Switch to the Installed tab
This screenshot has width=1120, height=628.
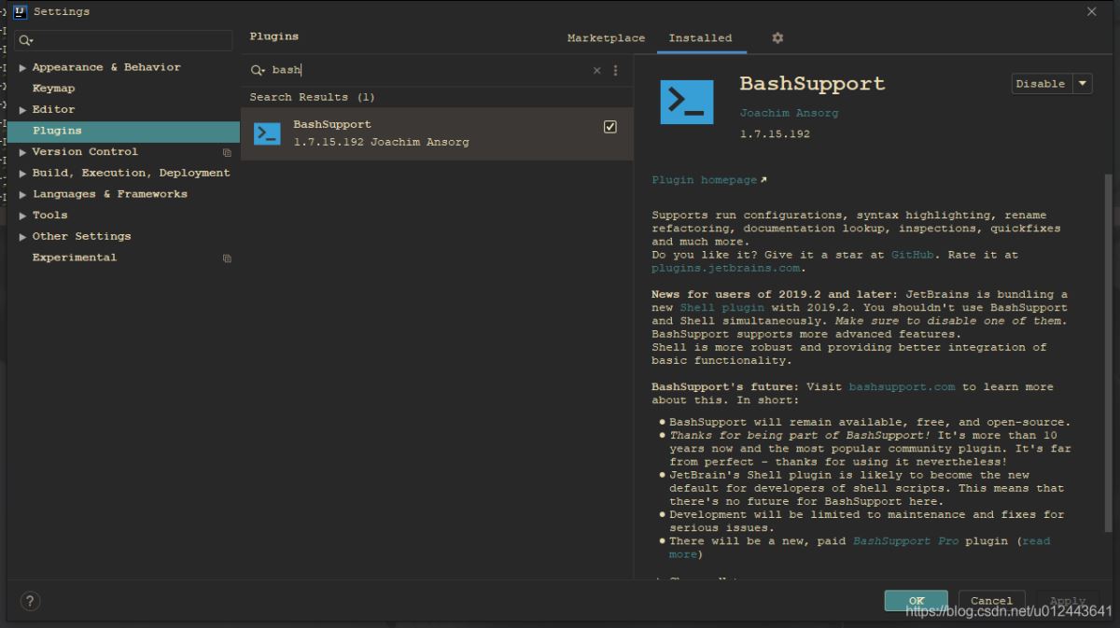[701, 38]
